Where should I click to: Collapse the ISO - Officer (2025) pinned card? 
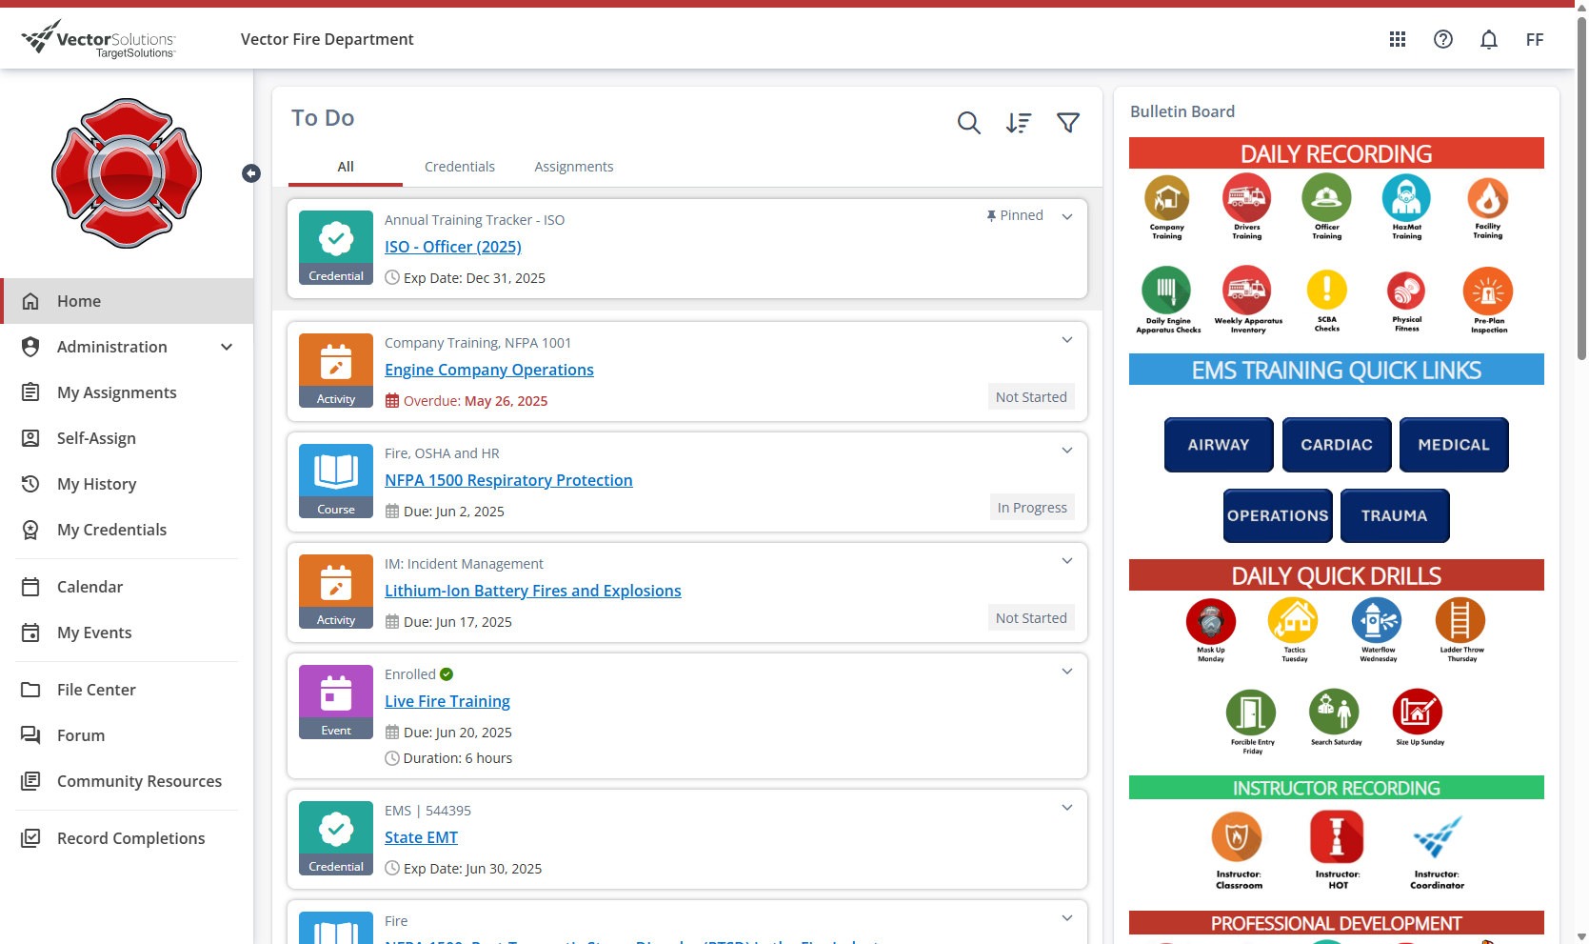click(x=1067, y=216)
